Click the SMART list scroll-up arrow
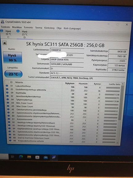The width and height of the screenshot is (133, 178). point(123,84)
